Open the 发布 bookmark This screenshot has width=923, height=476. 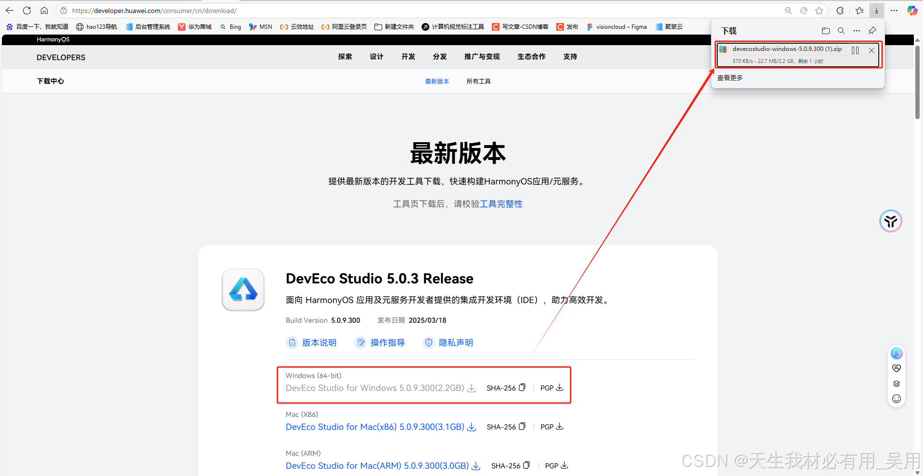coord(567,27)
